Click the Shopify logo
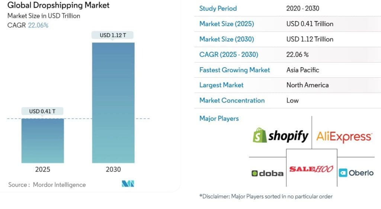 (281, 135)
